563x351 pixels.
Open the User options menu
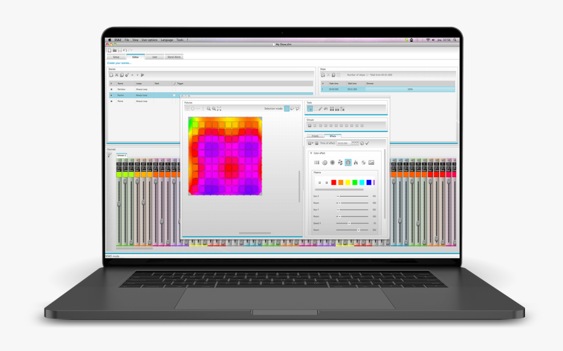point(149,40)
